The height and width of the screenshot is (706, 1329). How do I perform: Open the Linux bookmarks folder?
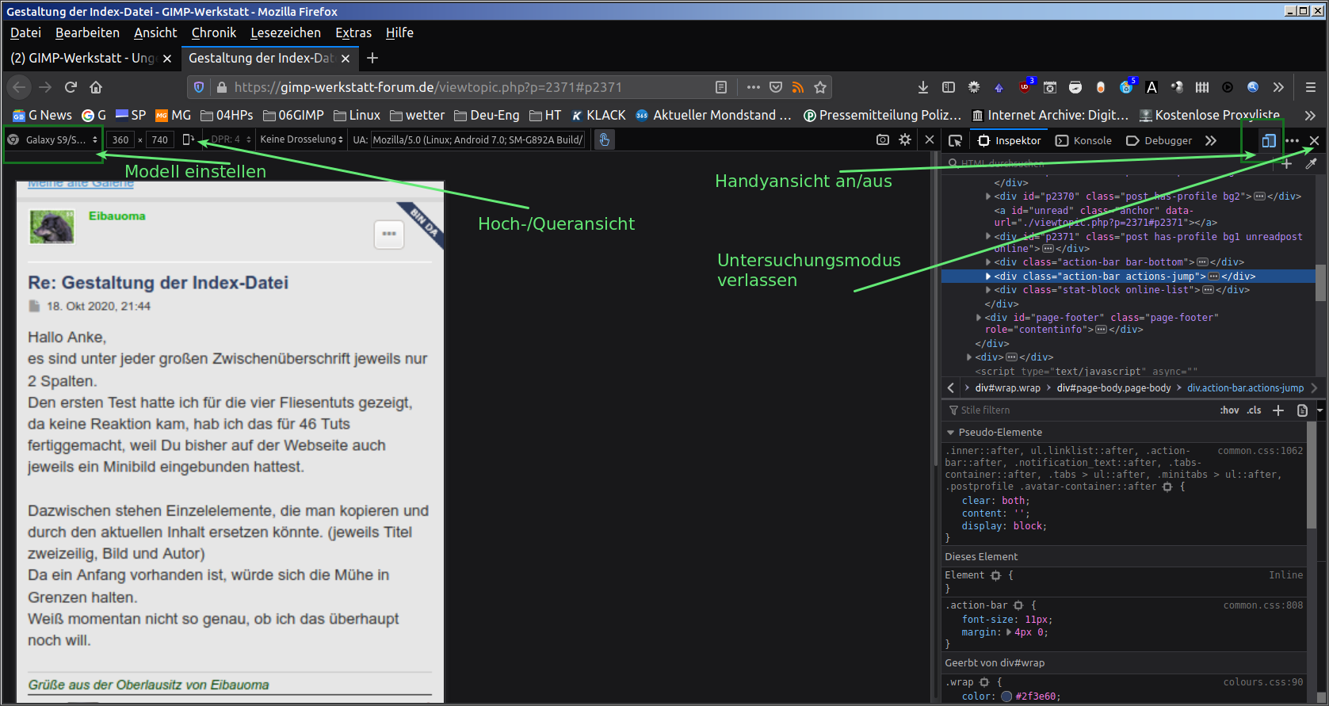coord(357,115)
